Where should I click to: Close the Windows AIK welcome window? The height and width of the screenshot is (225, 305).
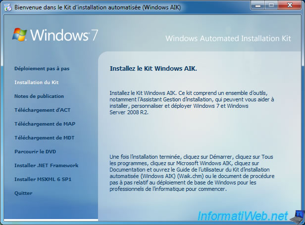(x=290, y=5)
